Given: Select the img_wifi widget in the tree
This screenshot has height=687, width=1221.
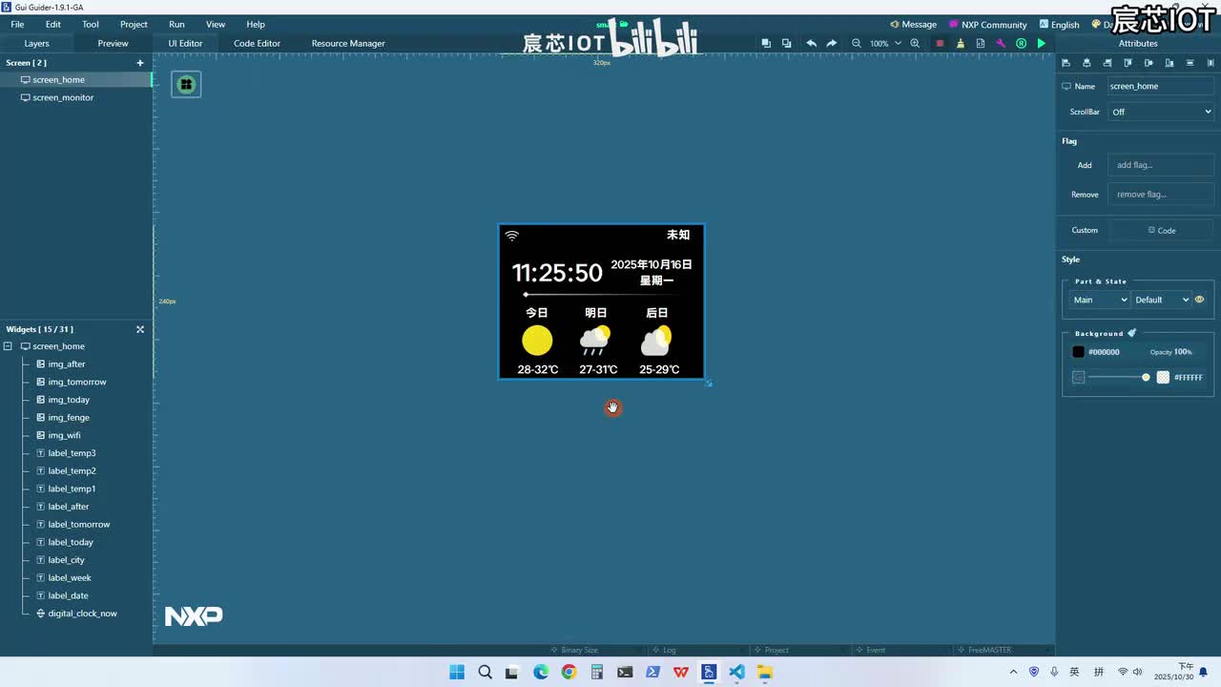Looking at the screenshot, I should pyautogui.click(x=64, y=435).
